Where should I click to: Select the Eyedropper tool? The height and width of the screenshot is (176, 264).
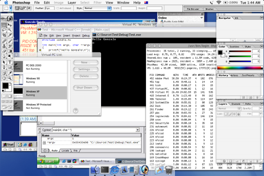coord(10,73)
